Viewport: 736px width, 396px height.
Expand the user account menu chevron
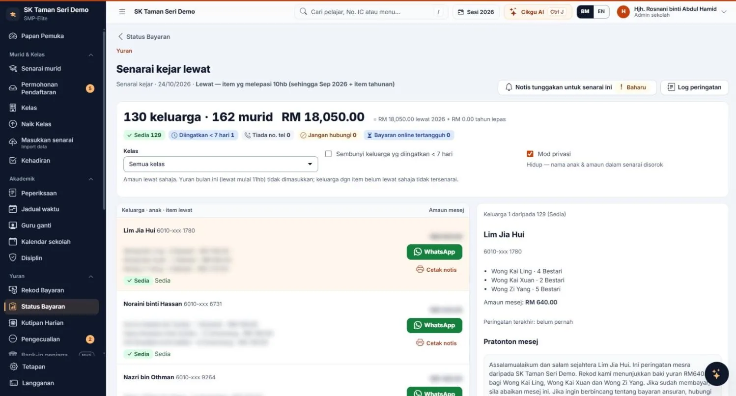[724, 12]
